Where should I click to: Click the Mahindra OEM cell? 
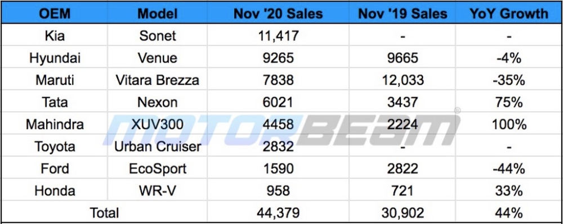(55, 124)
